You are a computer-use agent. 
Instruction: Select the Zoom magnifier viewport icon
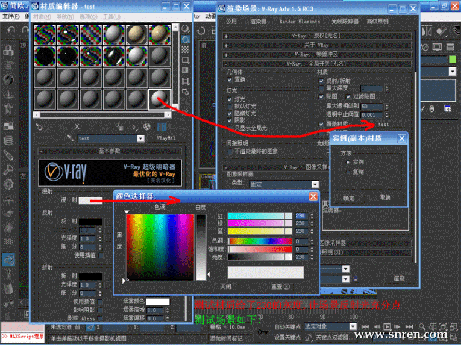422,326
